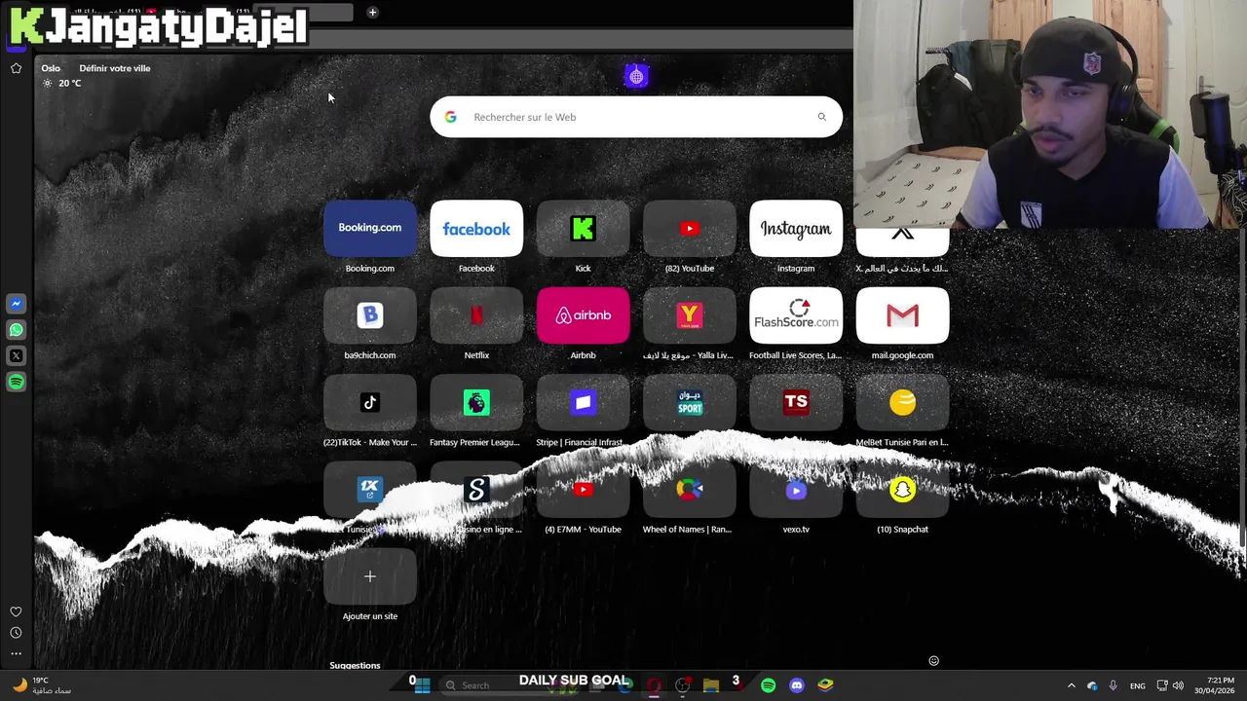
Task: Open the Facebook speed dial tile
Action: coord(476,228)
